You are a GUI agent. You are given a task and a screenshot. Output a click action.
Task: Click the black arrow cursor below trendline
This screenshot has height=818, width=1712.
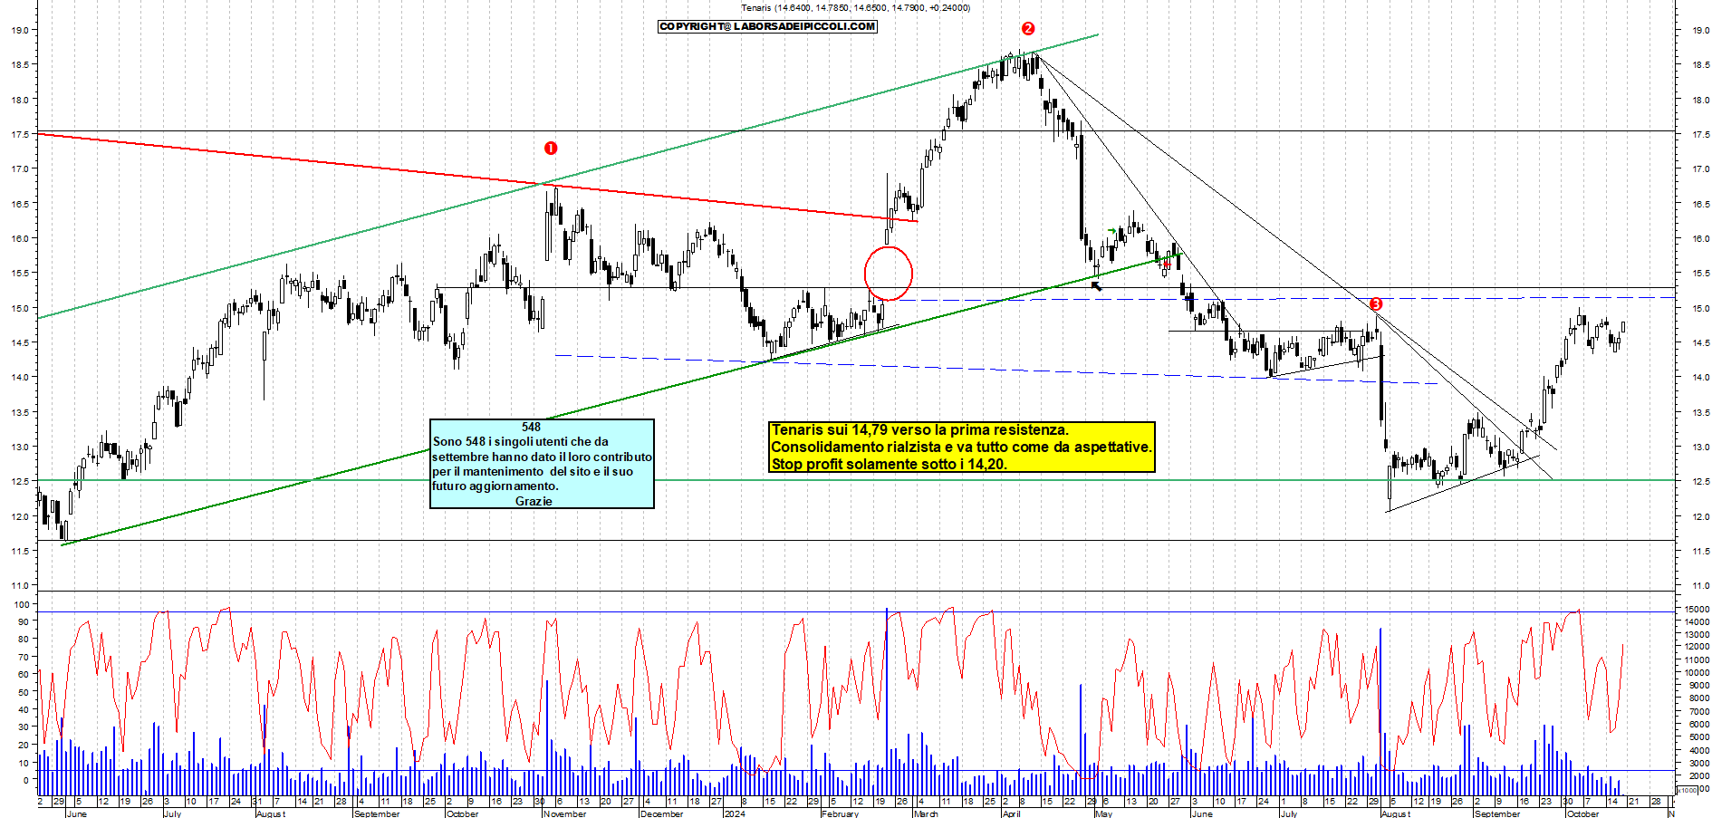point(1097,286)
